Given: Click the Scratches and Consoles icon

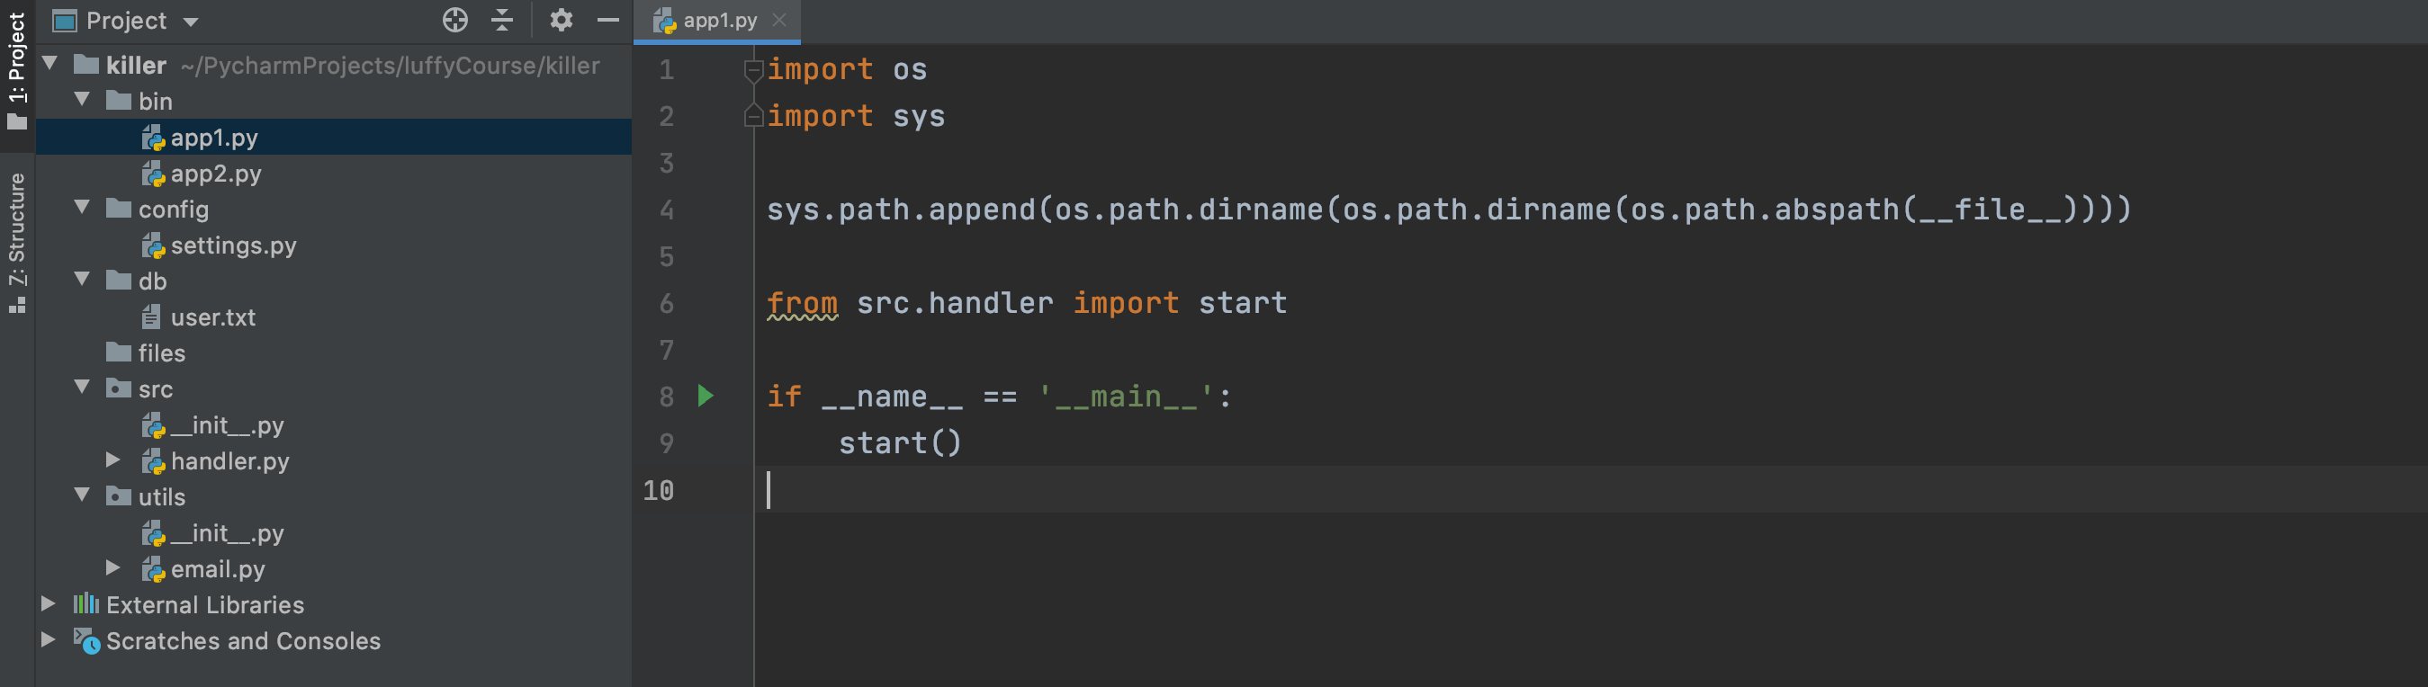Looking at the screenshot, I should click(86, 641).
